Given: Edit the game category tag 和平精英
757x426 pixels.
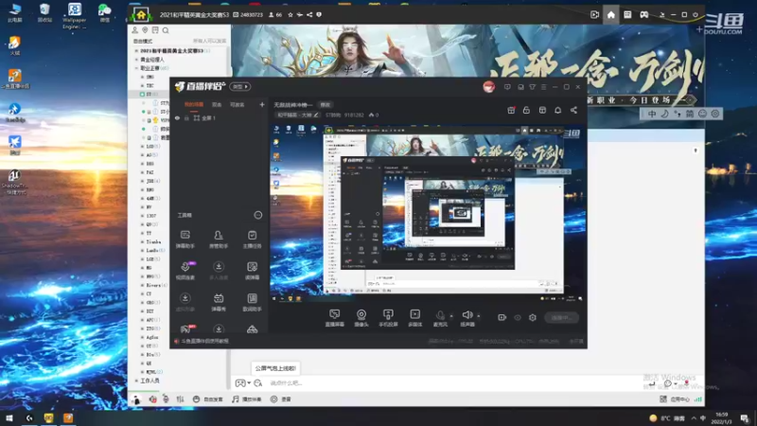Looking at the screenshot, I should point(297,115).
